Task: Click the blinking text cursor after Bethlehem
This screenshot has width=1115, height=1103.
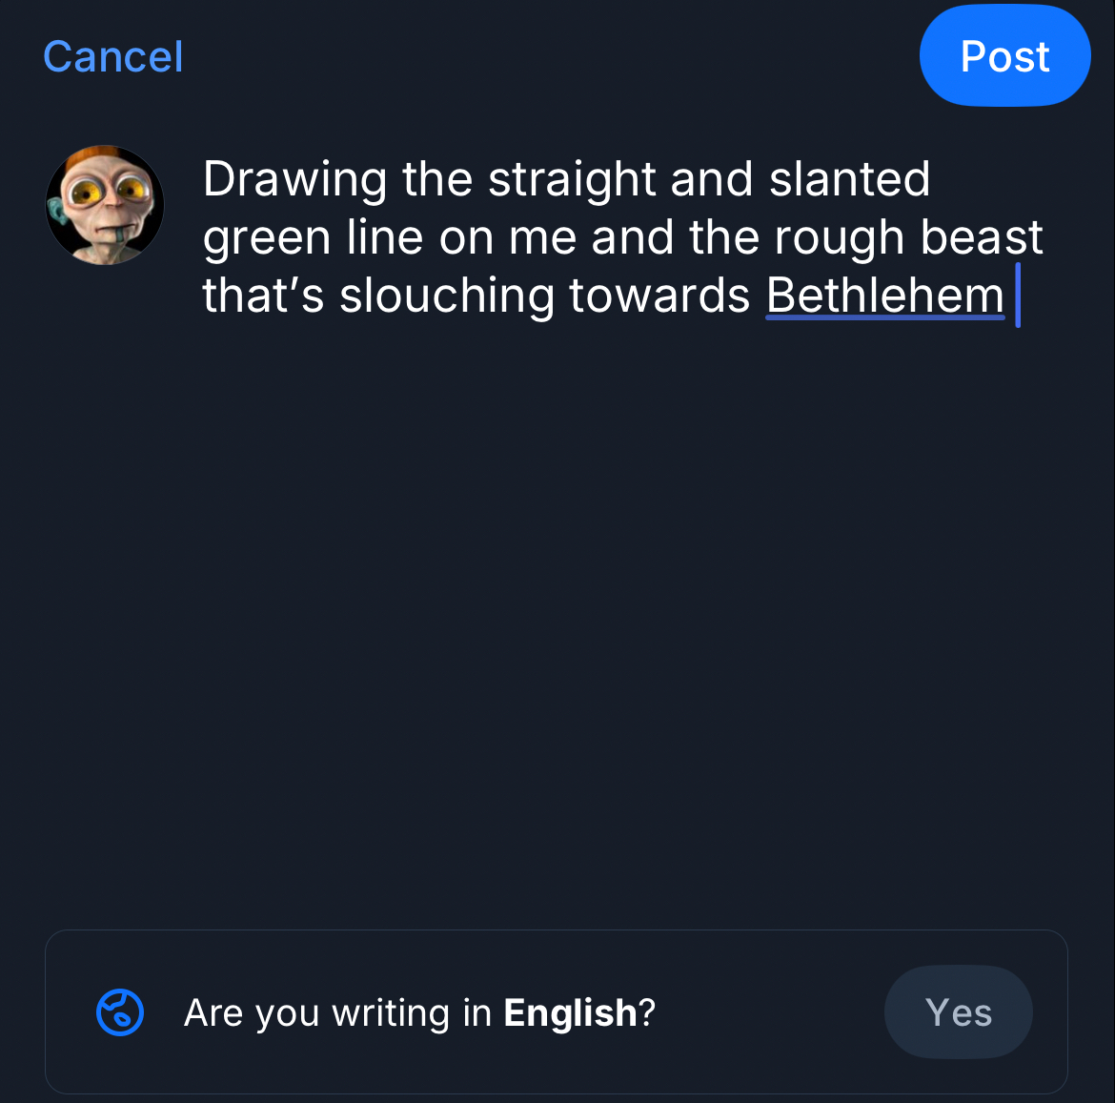Action: pyautogui.click(x=1018, y=296)
